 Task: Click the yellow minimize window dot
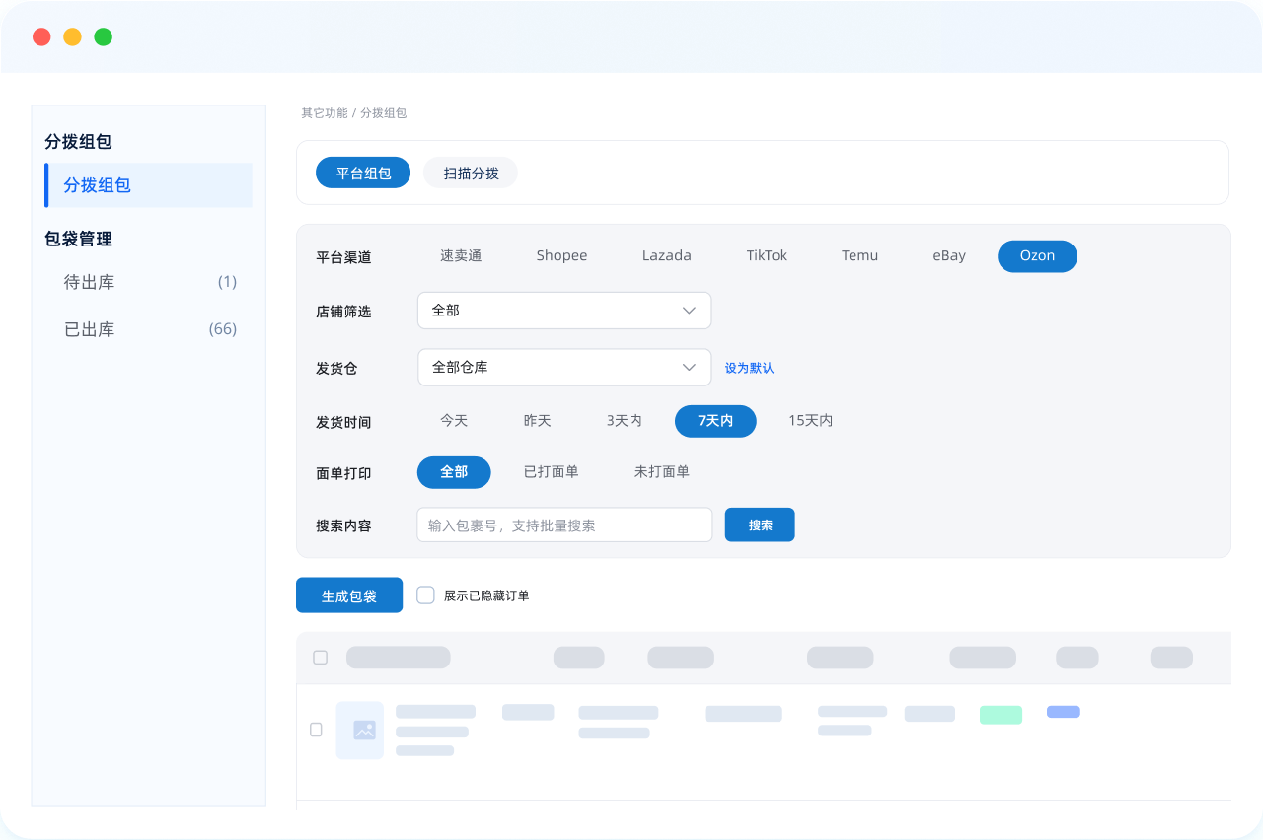point(72,36)
